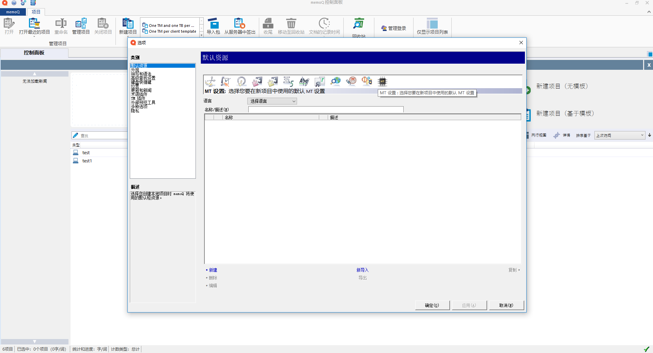
Task: Open the Abc pen resource icon
Action: [304, 81]
